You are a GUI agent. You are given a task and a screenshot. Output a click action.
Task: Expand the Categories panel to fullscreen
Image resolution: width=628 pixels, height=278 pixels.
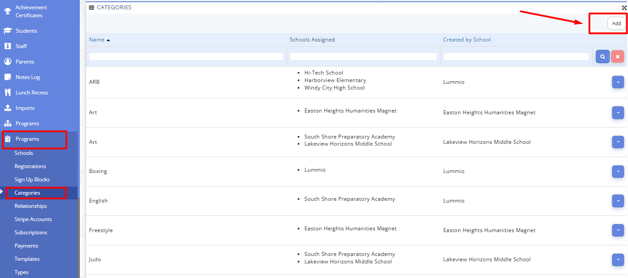tap(624, 8)
